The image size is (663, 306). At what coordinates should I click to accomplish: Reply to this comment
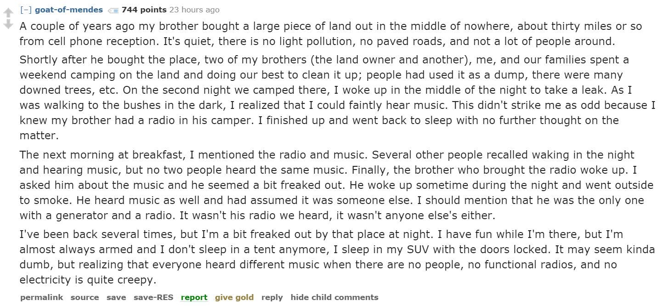(x=272, y=297)
